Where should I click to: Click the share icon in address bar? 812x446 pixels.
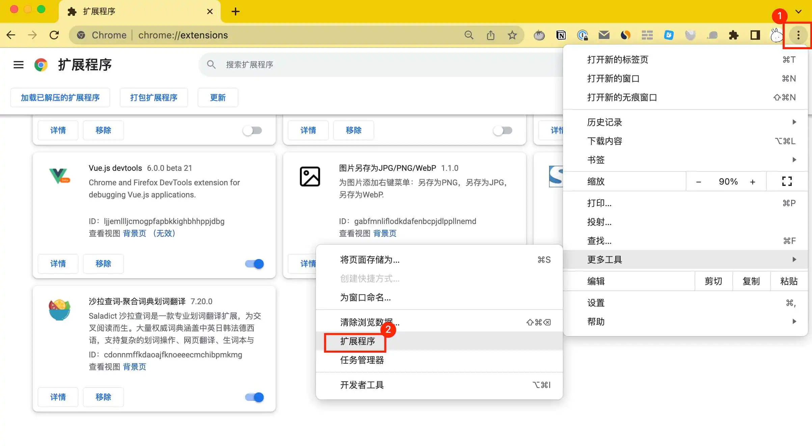pyautogui.click(x=490, y=35)
